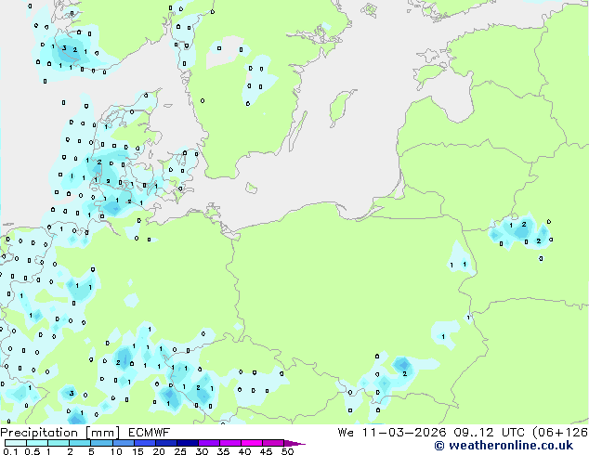The width and height of the screenshot is (589, 455).
Task: Select the "15" legend value
Action: tap(137, 451)
